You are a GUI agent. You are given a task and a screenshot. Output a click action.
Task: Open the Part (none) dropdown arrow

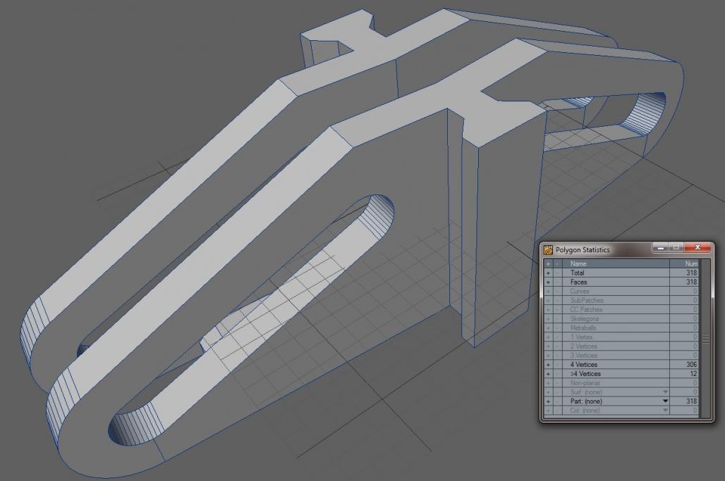tap(664, 401)
